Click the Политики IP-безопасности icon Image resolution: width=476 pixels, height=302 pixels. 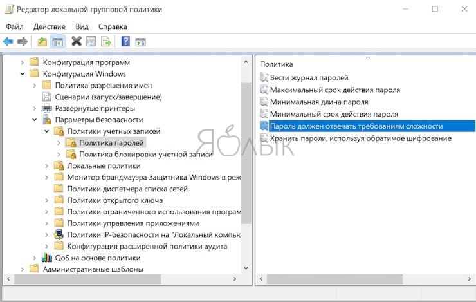pos(59,234)
